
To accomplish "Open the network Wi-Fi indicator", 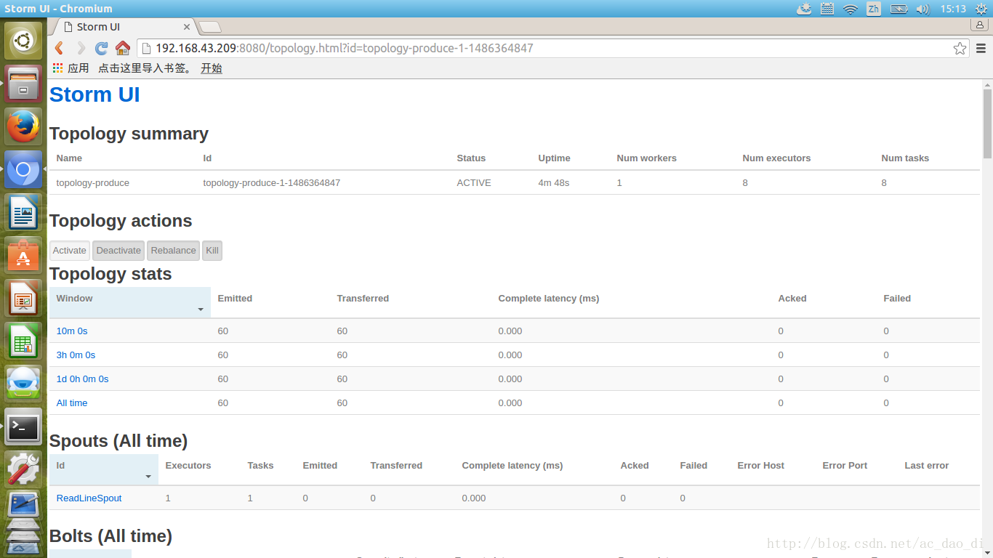I will coord(851,9).
